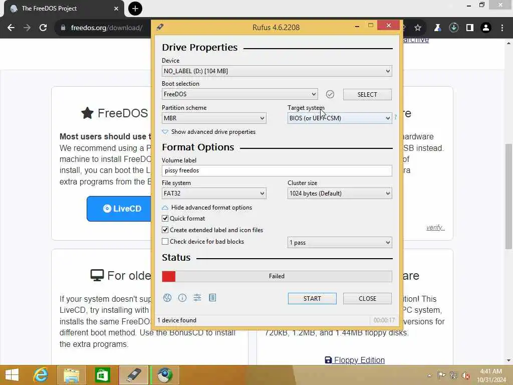Expand Show advanced drive properties
The height and width of the screenshot is (385, 513).
(x=209, y=132)
